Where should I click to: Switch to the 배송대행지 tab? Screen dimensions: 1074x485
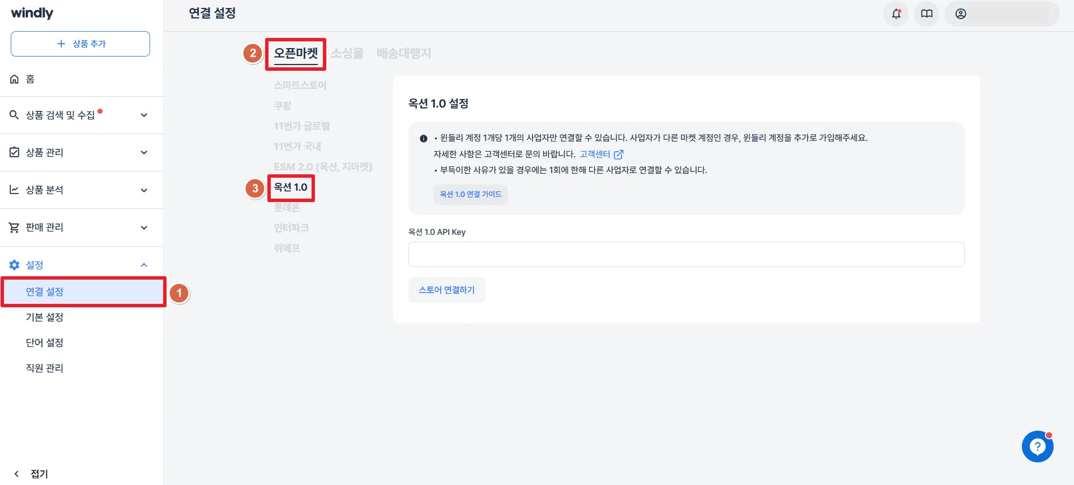coord(404,53)
